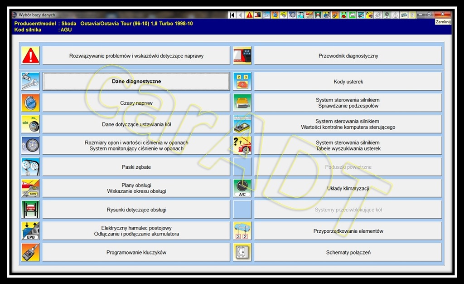Click the red warning triangle tile icon beside Rozwiązywanie problemów

30,55
